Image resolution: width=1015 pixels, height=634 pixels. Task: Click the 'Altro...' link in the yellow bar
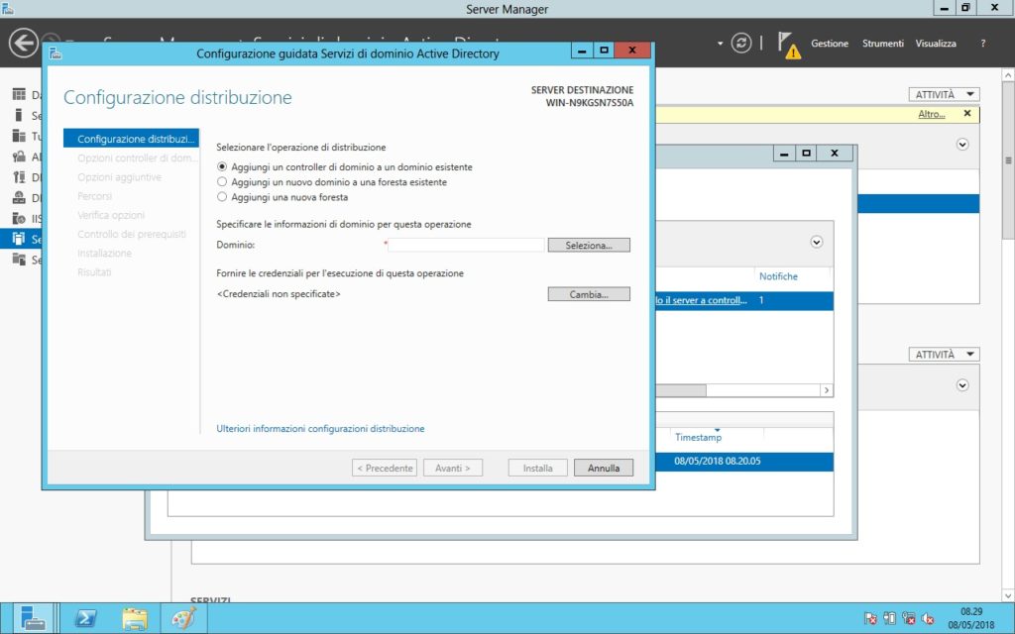[x=932, y=114]
